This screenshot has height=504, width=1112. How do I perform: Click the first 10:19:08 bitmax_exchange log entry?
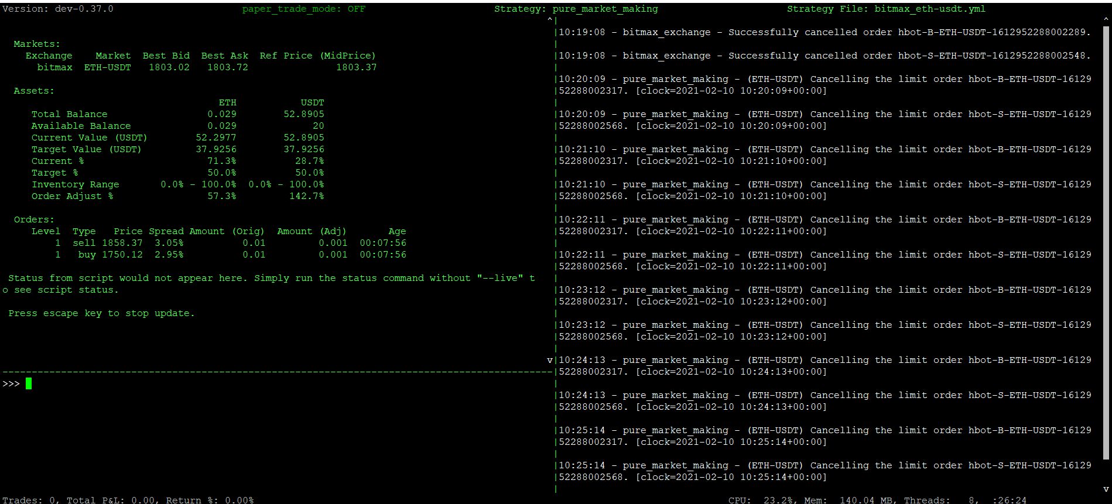pyautogui.click(x=825, y=32)
